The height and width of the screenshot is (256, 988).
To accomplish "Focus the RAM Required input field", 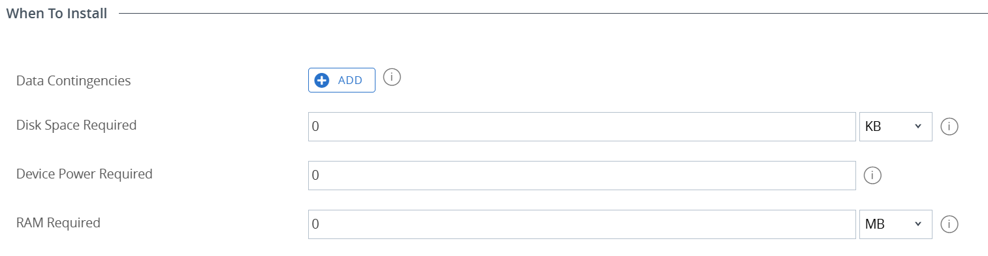I will (582, 225).
